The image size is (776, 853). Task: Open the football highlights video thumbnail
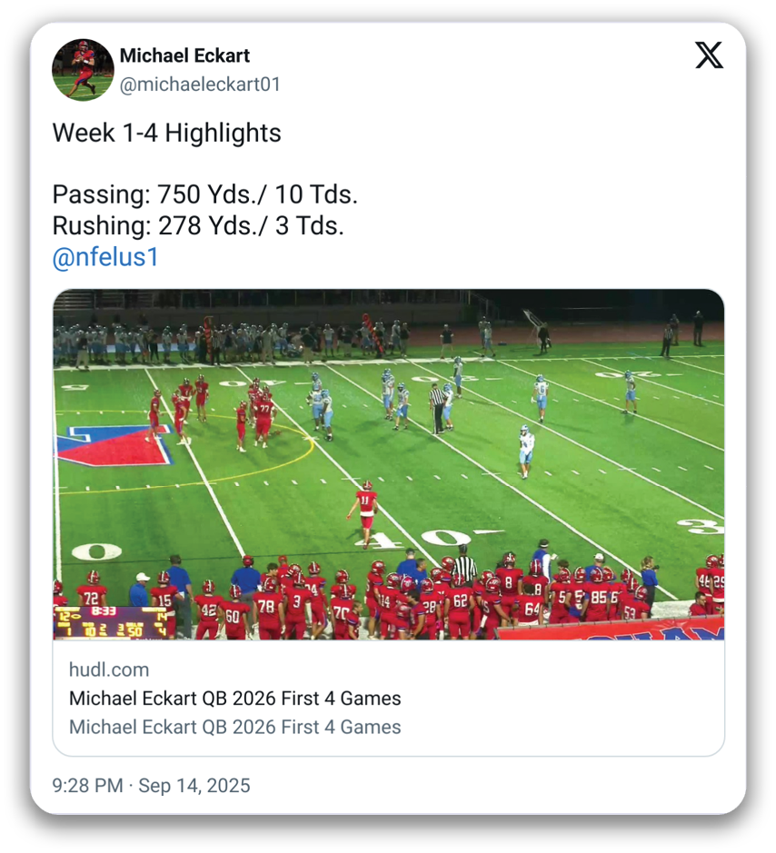click(x=389, y=464)
